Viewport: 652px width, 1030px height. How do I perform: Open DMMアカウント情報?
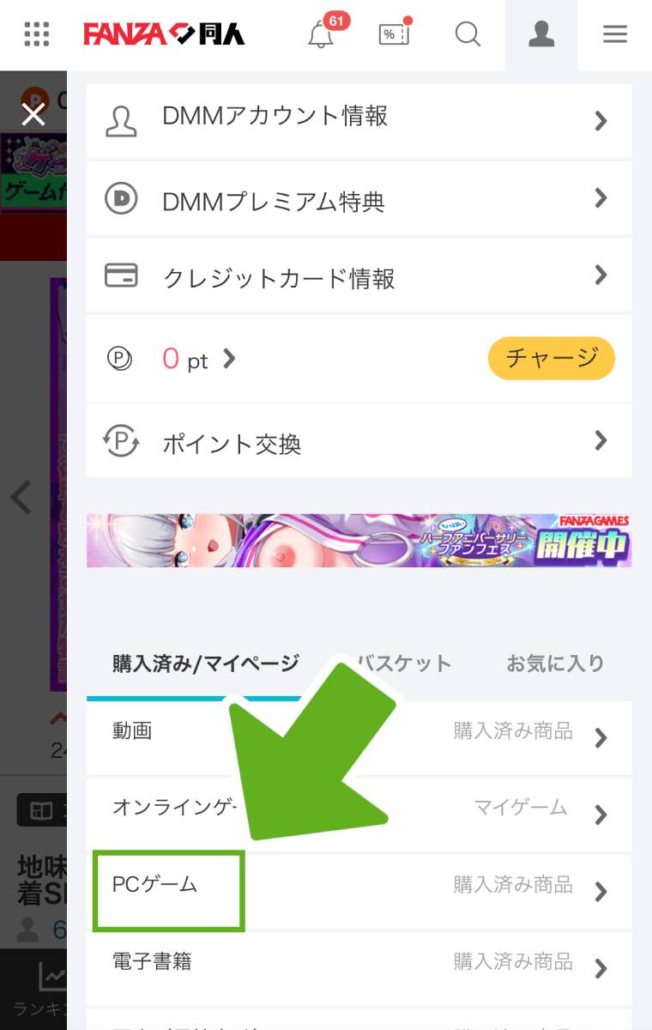tap(359, 121)
